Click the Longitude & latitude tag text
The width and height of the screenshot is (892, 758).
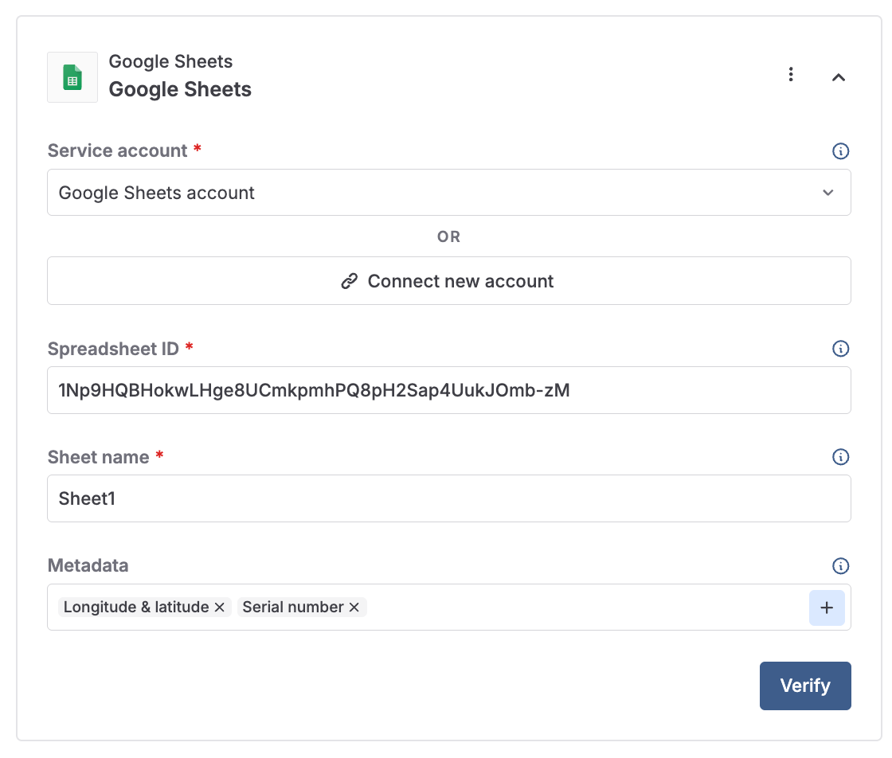pyautogui.click(x=136, y=607)
